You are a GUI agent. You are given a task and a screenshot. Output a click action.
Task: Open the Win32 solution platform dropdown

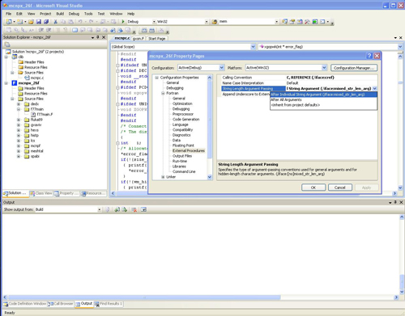pos(207,22)
